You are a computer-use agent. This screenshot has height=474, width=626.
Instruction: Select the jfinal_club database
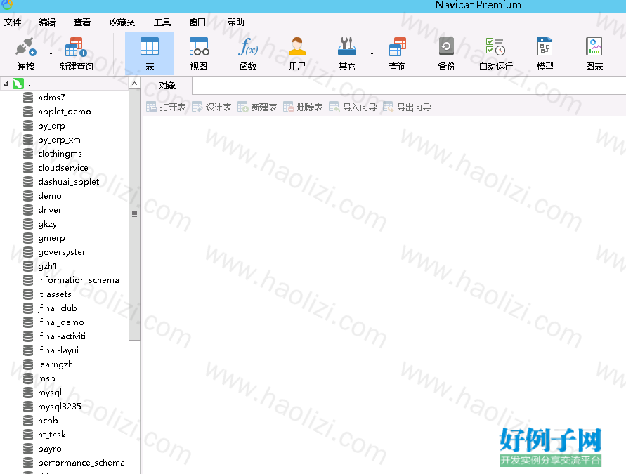pyautogui.click(x=58, y=308)
